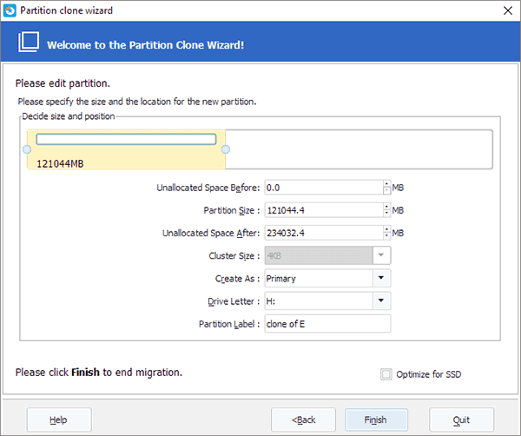Click the 121044MB partition block
The width and height of the screenshot is (521, 436).
point(126,150)
